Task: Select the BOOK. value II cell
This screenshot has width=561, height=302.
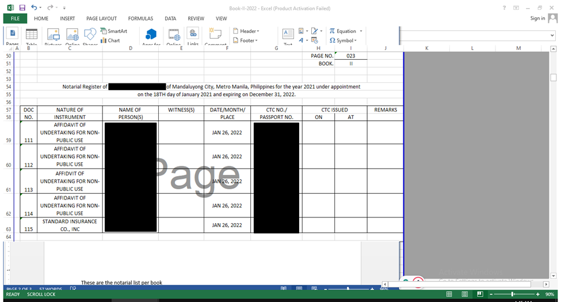Action: click(350, 63)
